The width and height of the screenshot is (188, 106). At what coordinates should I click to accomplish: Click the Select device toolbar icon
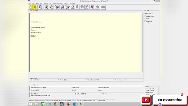(51, 7)
